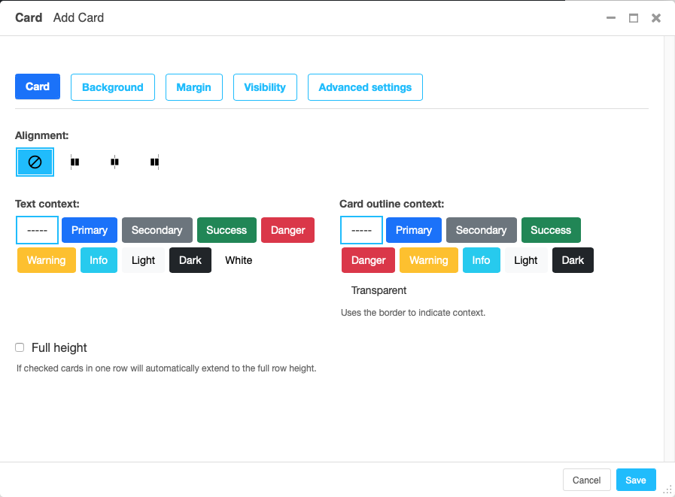Pick Warning yellow for Card outline
The image size is (675, 497).
tap(429, 260)
